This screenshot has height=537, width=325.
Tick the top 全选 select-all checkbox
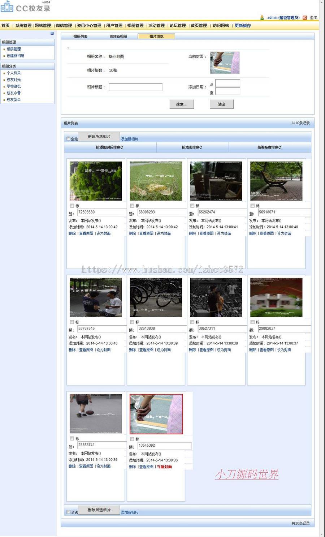tap(68, 139)
